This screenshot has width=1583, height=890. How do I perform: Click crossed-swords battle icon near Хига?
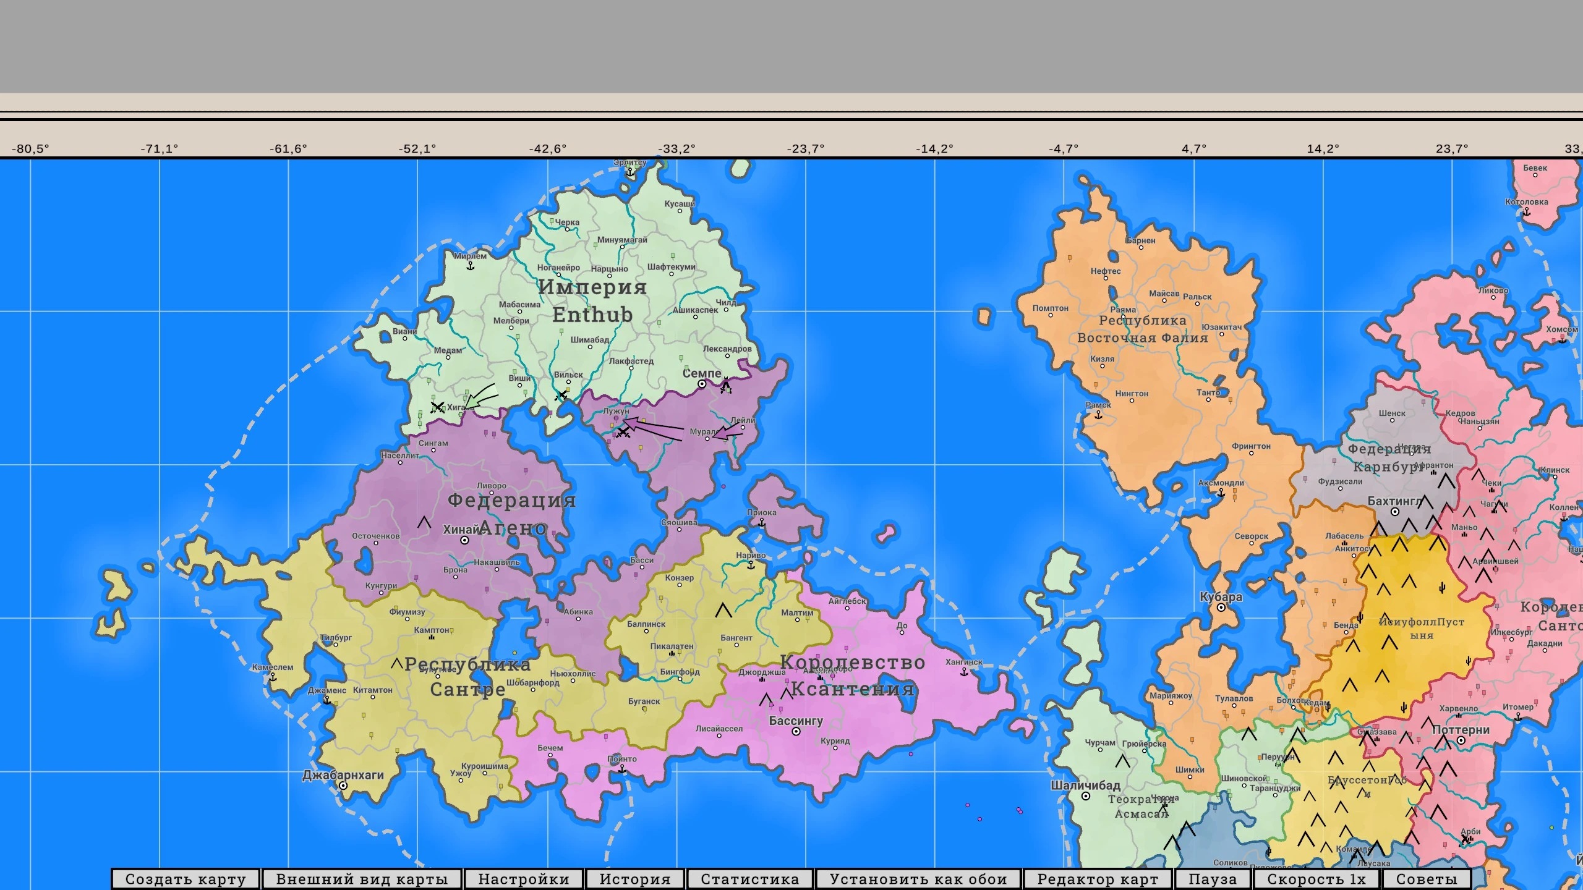click(x=437, y=407)
